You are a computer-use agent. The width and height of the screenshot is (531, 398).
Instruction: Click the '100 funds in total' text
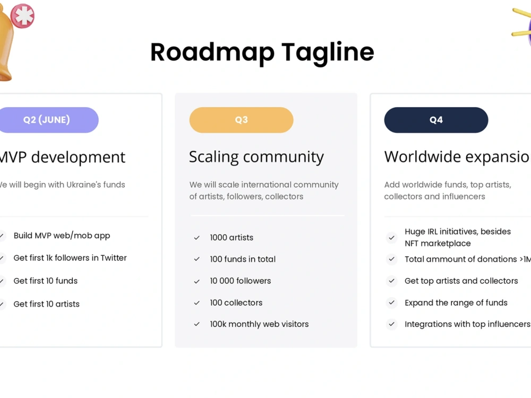(x=243, y=259)
